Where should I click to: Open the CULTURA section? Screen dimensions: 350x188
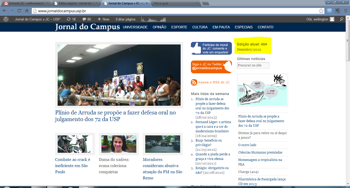coord(200,27)
